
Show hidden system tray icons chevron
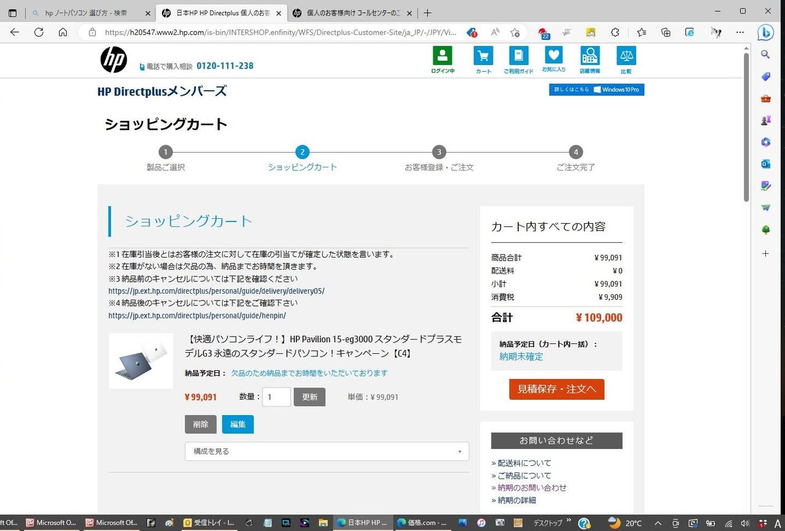(658, 523)
